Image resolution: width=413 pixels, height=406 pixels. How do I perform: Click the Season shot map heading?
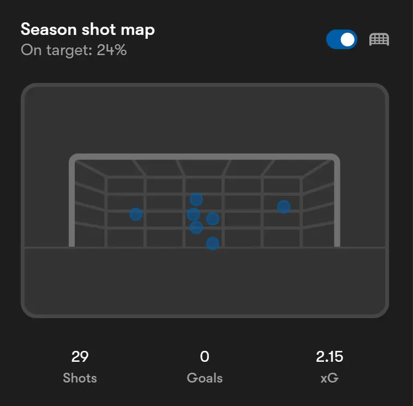pos(88,29)
